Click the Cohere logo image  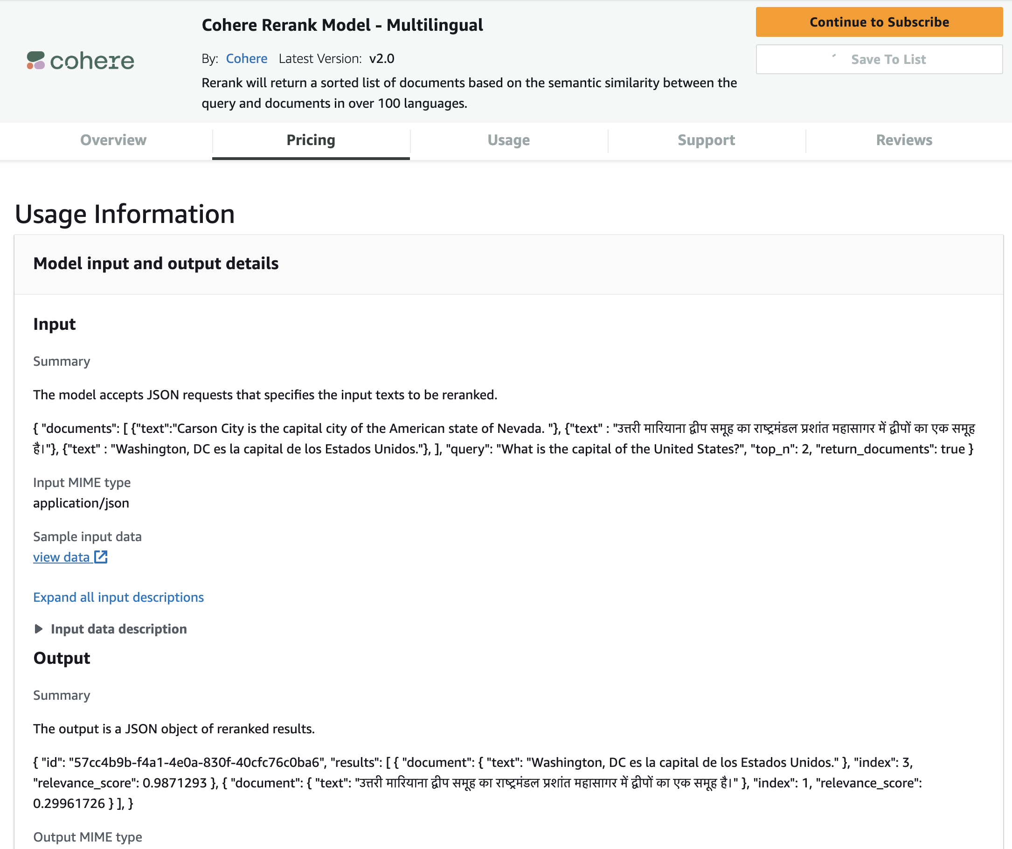81,61
